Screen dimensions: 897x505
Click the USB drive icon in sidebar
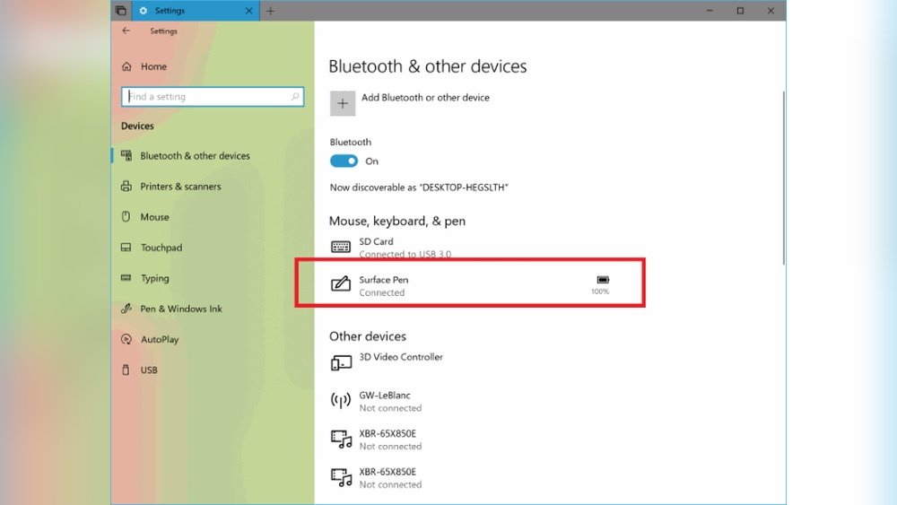click(126, 370)
